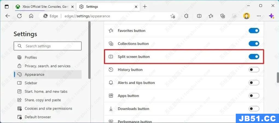This screenshot has height=123, width=279.
Task: Click the Split screen toolbar icon
Action: pyautogui.click(x=199, y=16)
